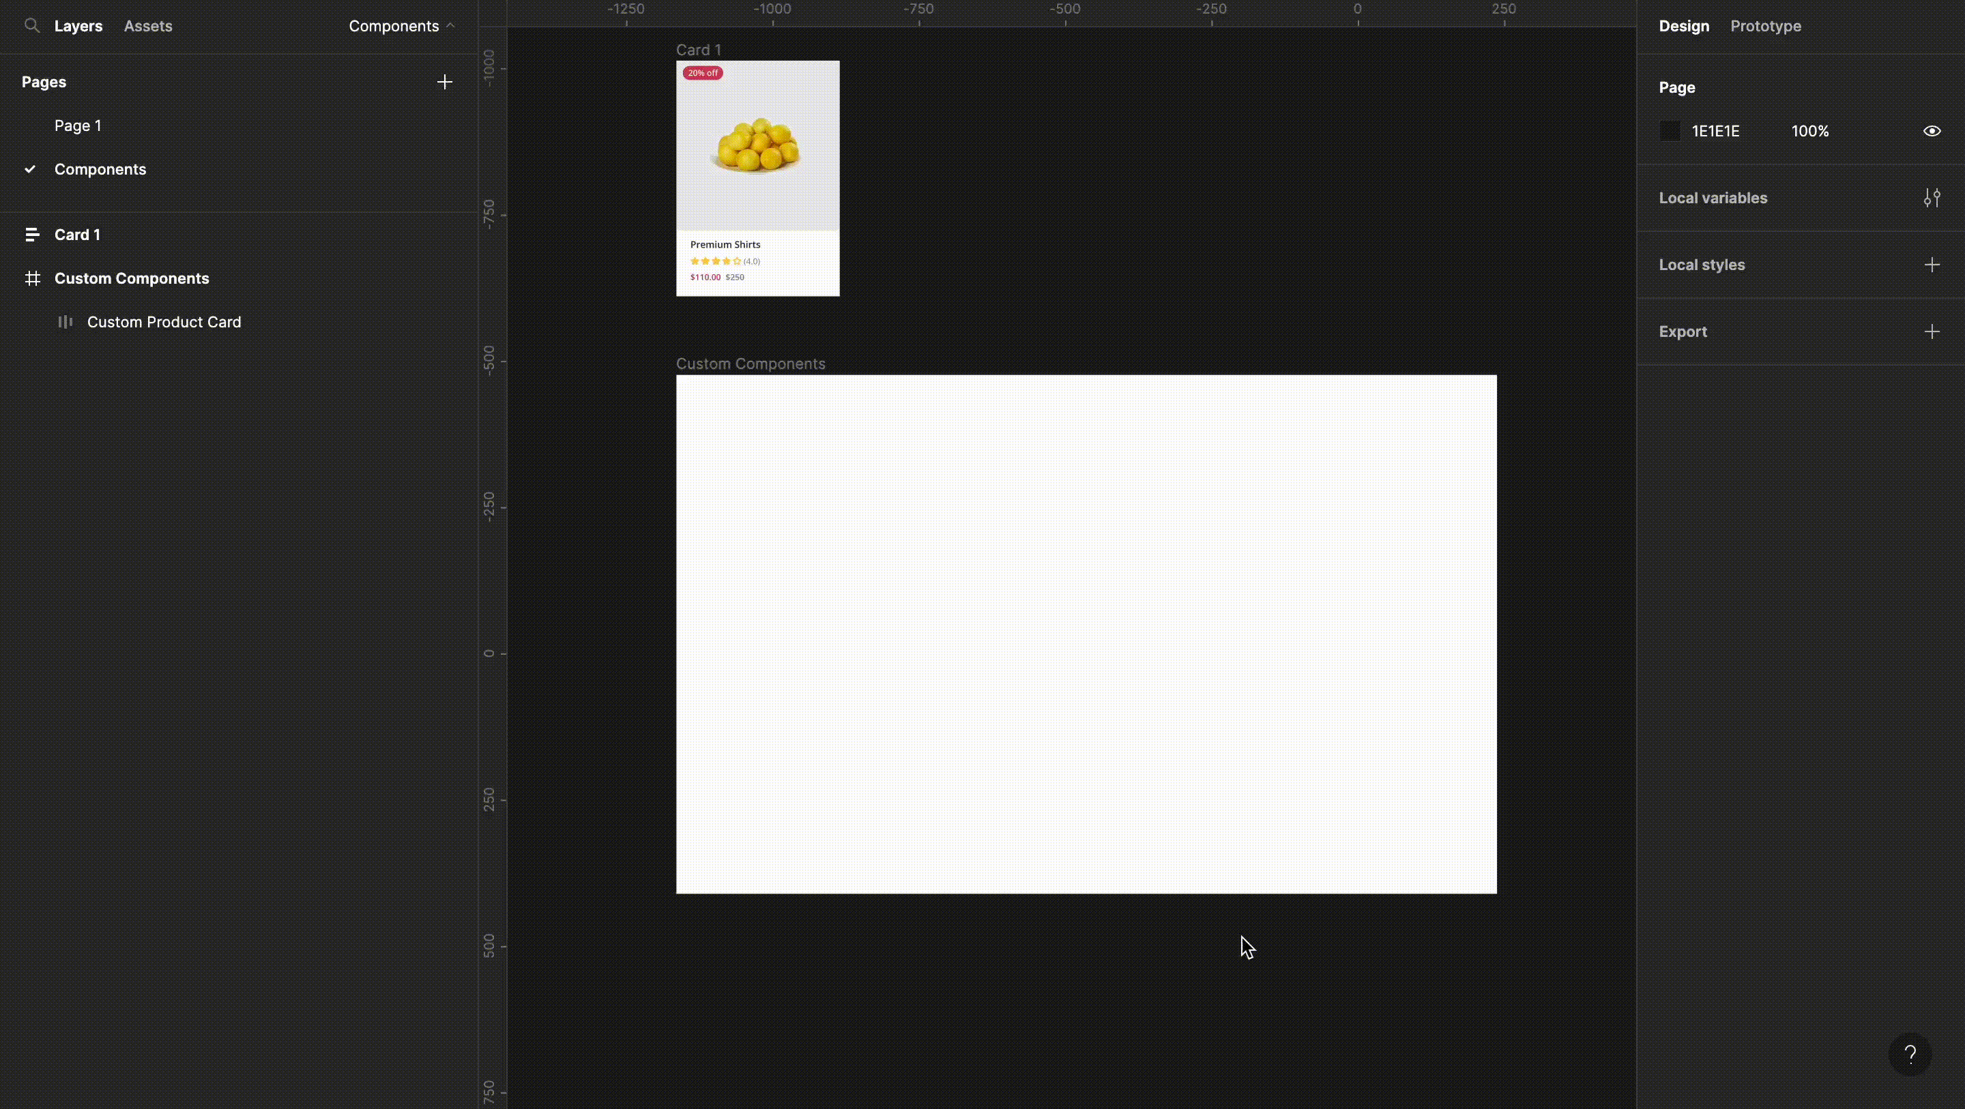
Task: Switch to the Layers tab
Action: click(x=78, y=26)
